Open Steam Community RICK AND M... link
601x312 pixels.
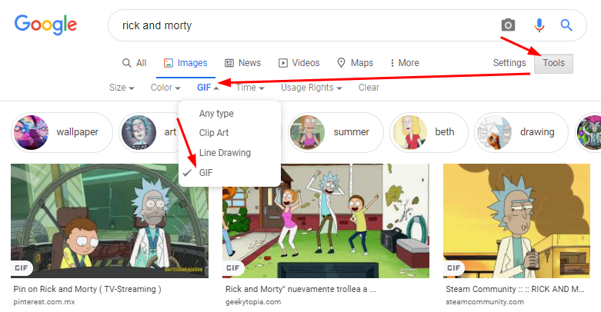pos(515,289)
